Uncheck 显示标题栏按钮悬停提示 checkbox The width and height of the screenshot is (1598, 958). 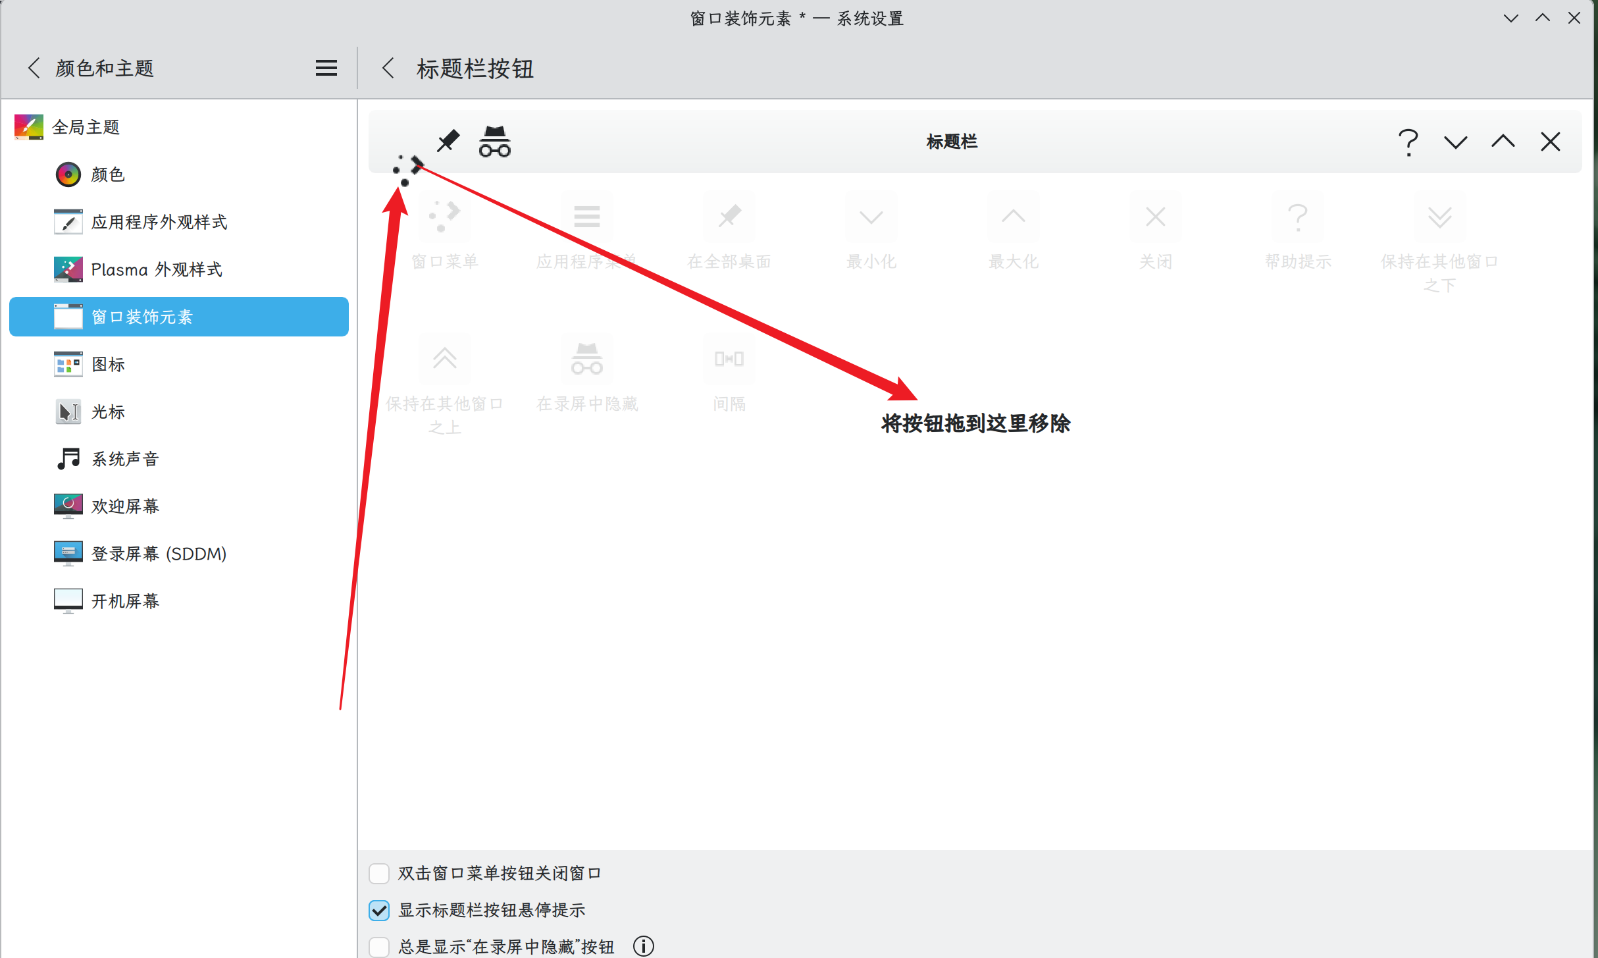click(x=379, y=910)
